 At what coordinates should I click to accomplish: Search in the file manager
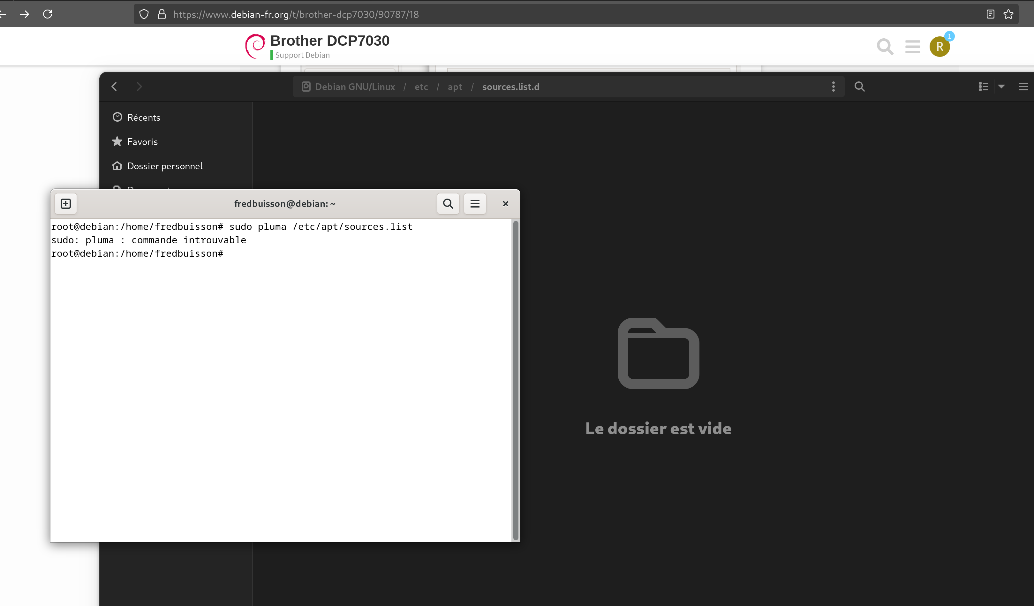coord(860,87)
